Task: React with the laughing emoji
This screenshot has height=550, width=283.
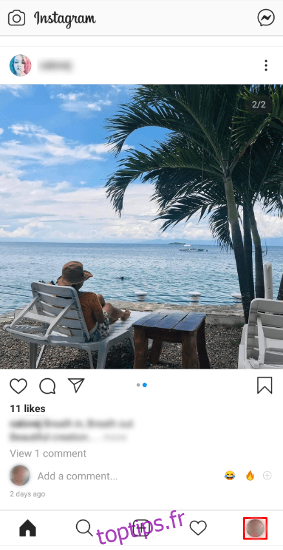Action: 230,476
